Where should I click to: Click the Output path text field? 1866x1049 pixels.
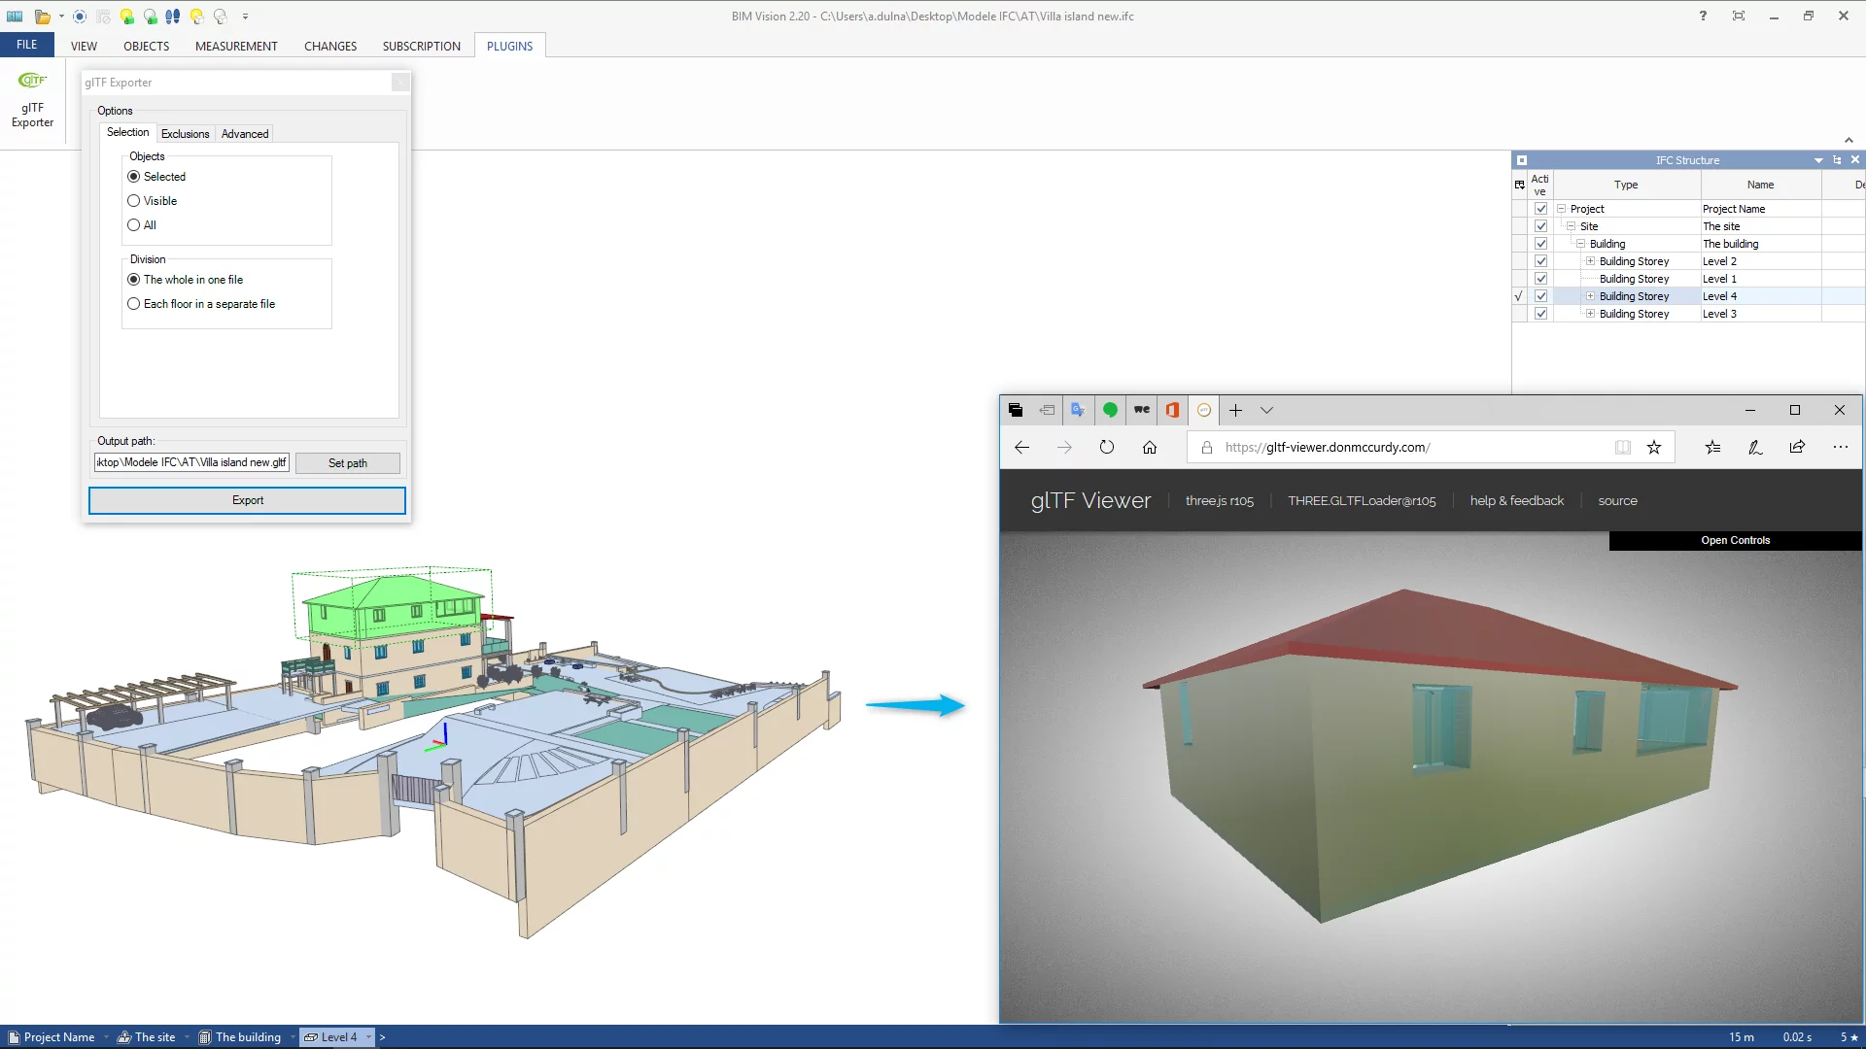(191, 463)
